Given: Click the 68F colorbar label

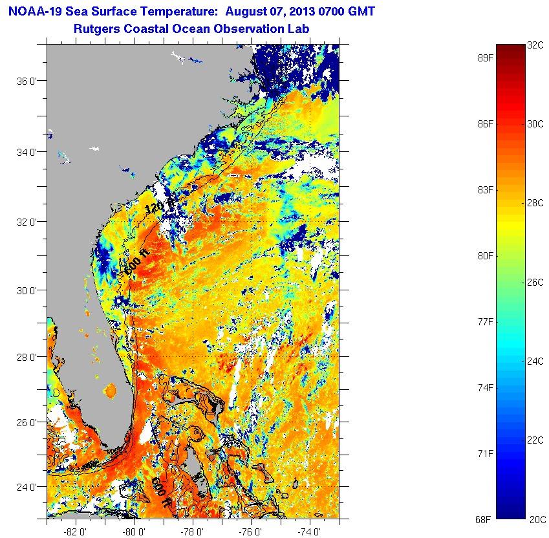Looking at the screenshot, I should point(483,519).
